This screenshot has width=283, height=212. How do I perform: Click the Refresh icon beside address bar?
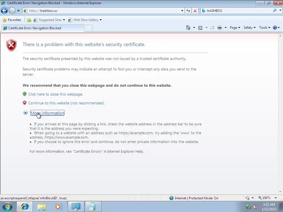[x=188, y=11]
